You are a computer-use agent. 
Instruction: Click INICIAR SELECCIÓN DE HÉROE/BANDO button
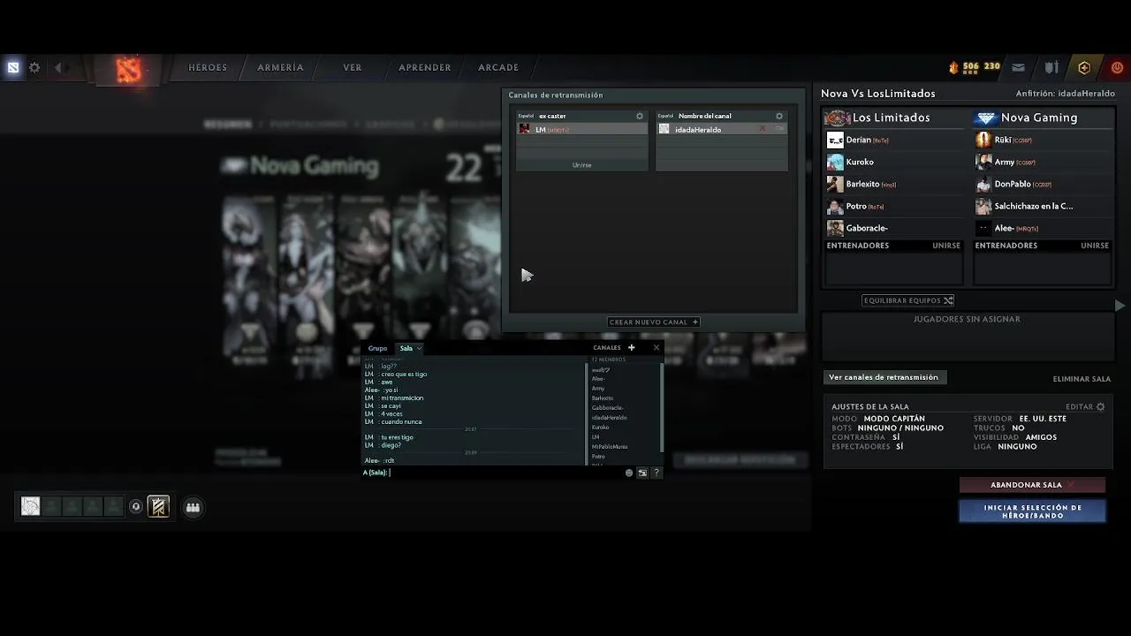pyautogui.click(x=1032, y=511)
